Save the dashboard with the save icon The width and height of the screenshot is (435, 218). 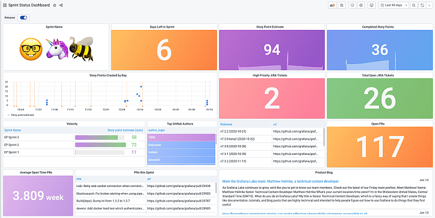pos(342,5)
